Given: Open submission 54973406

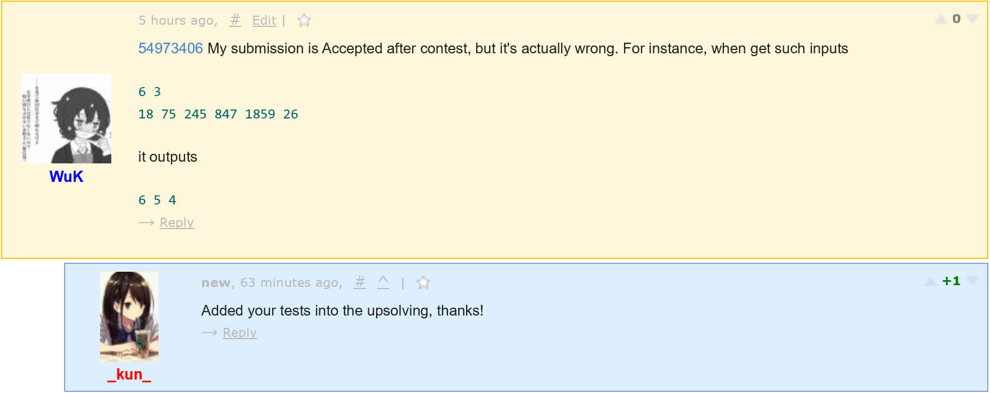Looking at the screenshot, I should coord(170,49).
